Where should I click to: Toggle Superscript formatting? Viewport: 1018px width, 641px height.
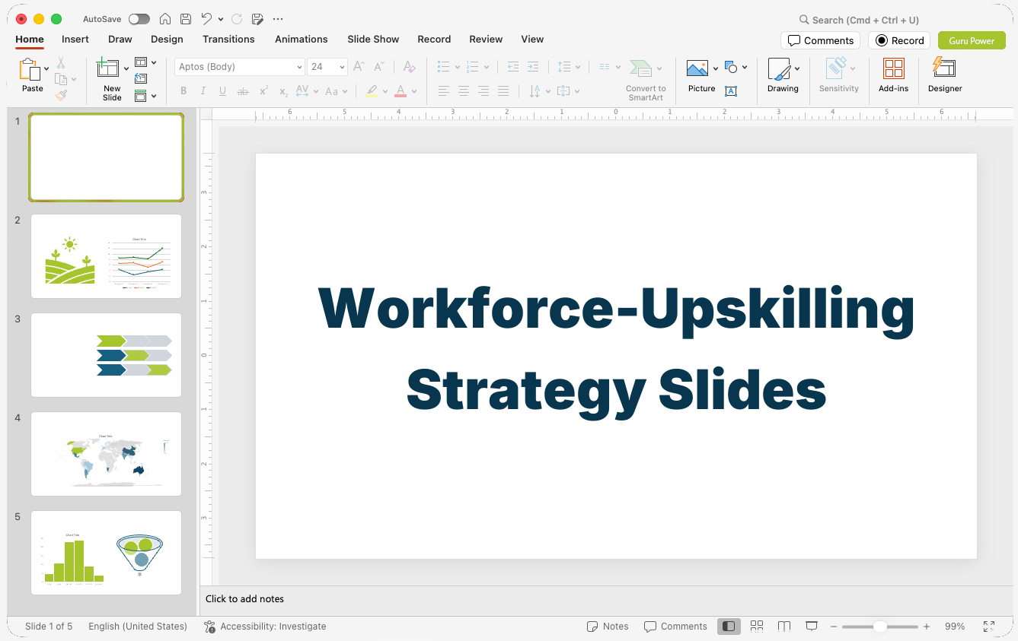click(263, 91)
